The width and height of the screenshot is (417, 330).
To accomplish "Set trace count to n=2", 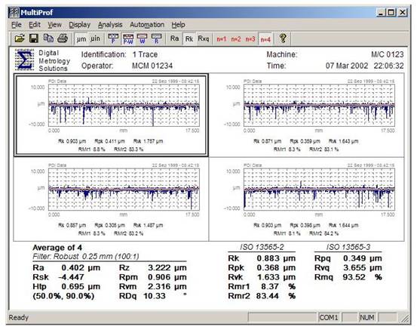I will 236,39.
